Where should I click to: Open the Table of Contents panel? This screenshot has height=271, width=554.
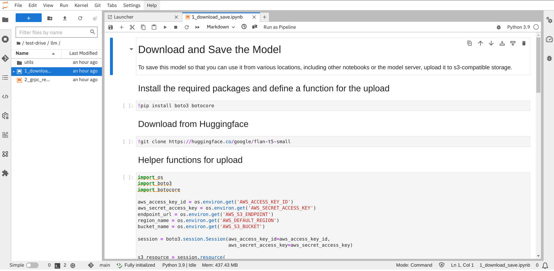pyautogui.click(x=5, y=77)
